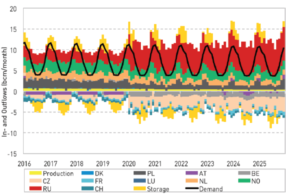
Task: Click the dark gray PL legend swatch
Action: [140, 173]
